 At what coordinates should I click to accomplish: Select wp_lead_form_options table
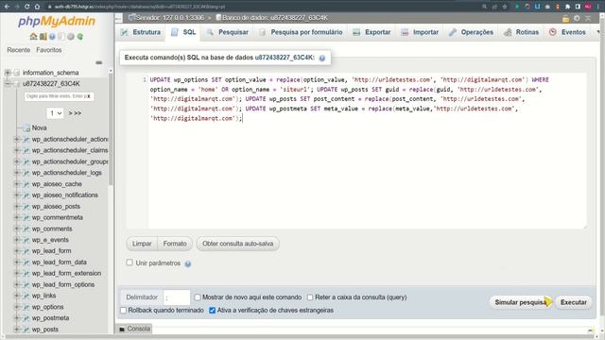(x=63, y=284)
